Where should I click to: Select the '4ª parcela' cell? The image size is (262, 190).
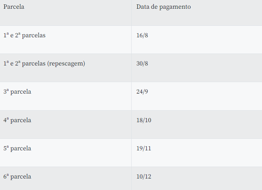17,120
